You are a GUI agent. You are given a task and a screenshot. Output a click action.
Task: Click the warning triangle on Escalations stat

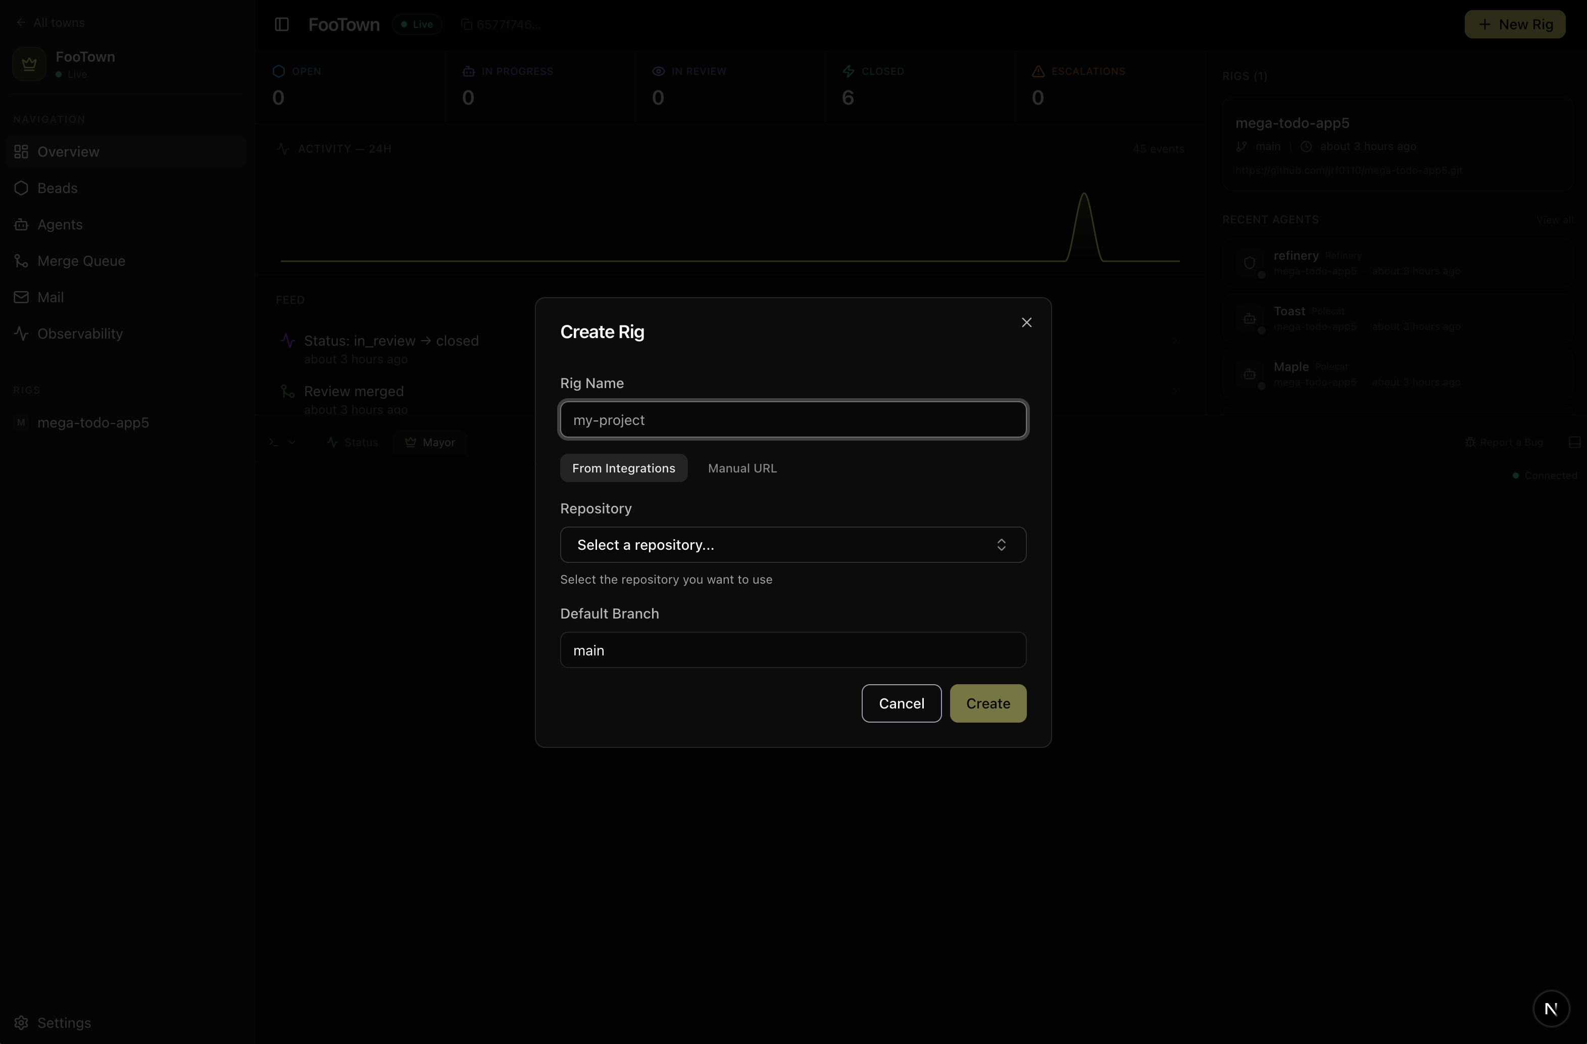(1037, 71)
